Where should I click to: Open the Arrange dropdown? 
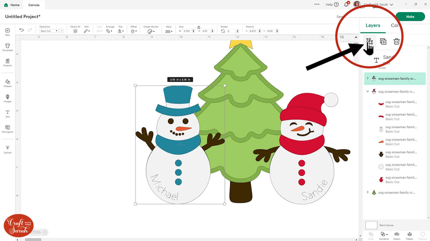pyautogui.click(x=109, y=31)
